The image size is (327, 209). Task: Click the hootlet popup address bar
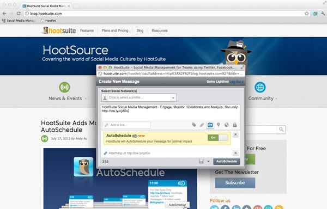pyautogui.click(x=171, y=73)
